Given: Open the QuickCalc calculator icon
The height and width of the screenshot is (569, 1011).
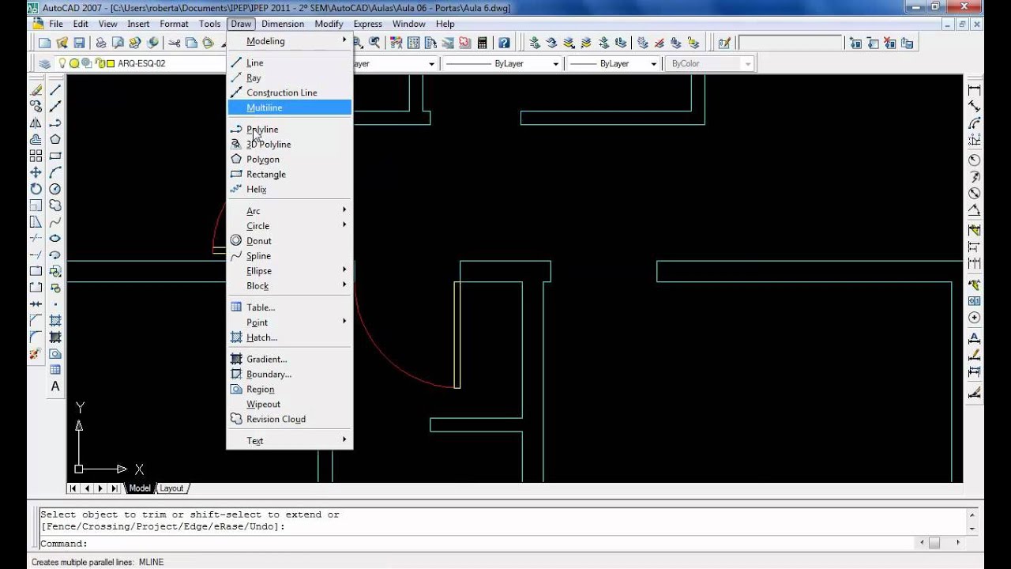Looking at the screenshot, I should (x=483, y=43).
